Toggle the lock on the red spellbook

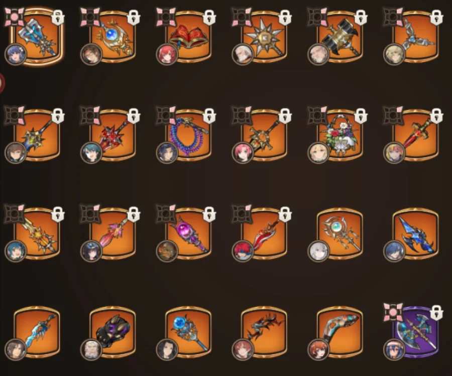point(209,17)
